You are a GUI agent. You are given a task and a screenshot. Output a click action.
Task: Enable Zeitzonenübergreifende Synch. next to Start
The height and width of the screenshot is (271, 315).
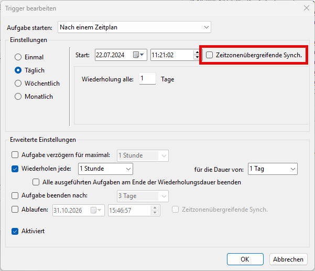click(210, 55)
